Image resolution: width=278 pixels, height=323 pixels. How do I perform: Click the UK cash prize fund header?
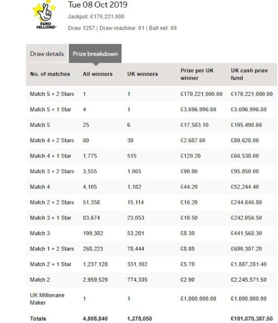(x=249, y=74)
